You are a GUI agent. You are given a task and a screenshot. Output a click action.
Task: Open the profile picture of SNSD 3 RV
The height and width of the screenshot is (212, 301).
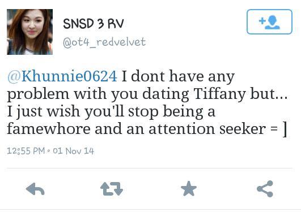coord(29,32)
